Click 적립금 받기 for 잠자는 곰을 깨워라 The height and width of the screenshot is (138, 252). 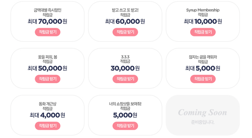pos(203,79)
